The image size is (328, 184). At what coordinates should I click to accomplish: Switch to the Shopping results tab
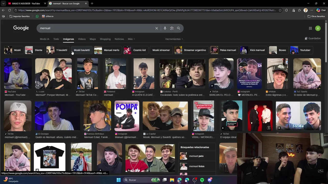click(105, 39)
